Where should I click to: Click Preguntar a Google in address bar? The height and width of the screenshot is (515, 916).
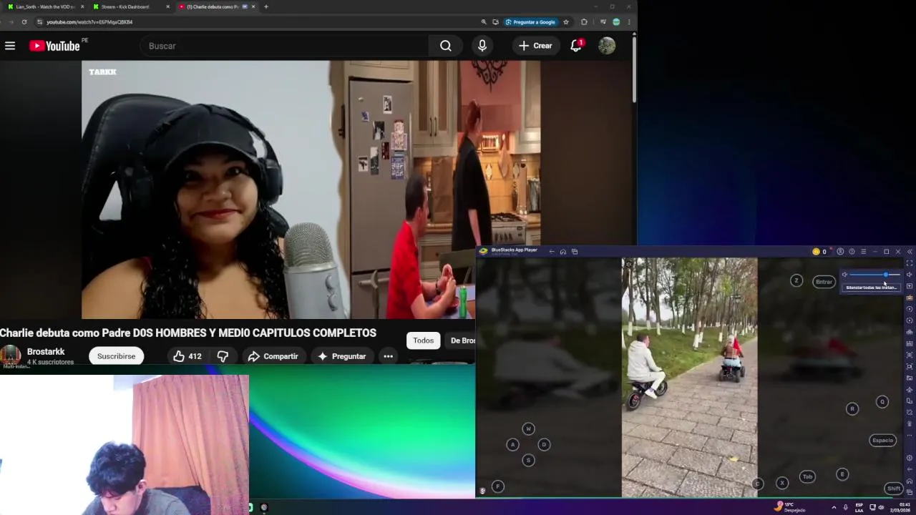530,22
